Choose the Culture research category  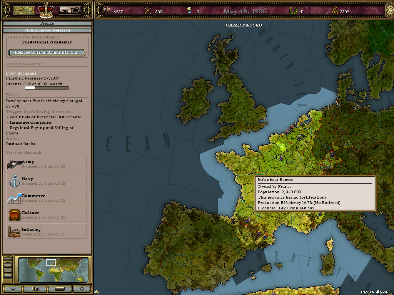pos(47,215)
